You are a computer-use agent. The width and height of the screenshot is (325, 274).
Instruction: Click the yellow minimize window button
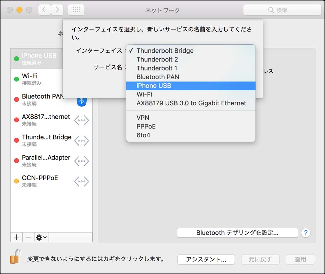point(19,10)
